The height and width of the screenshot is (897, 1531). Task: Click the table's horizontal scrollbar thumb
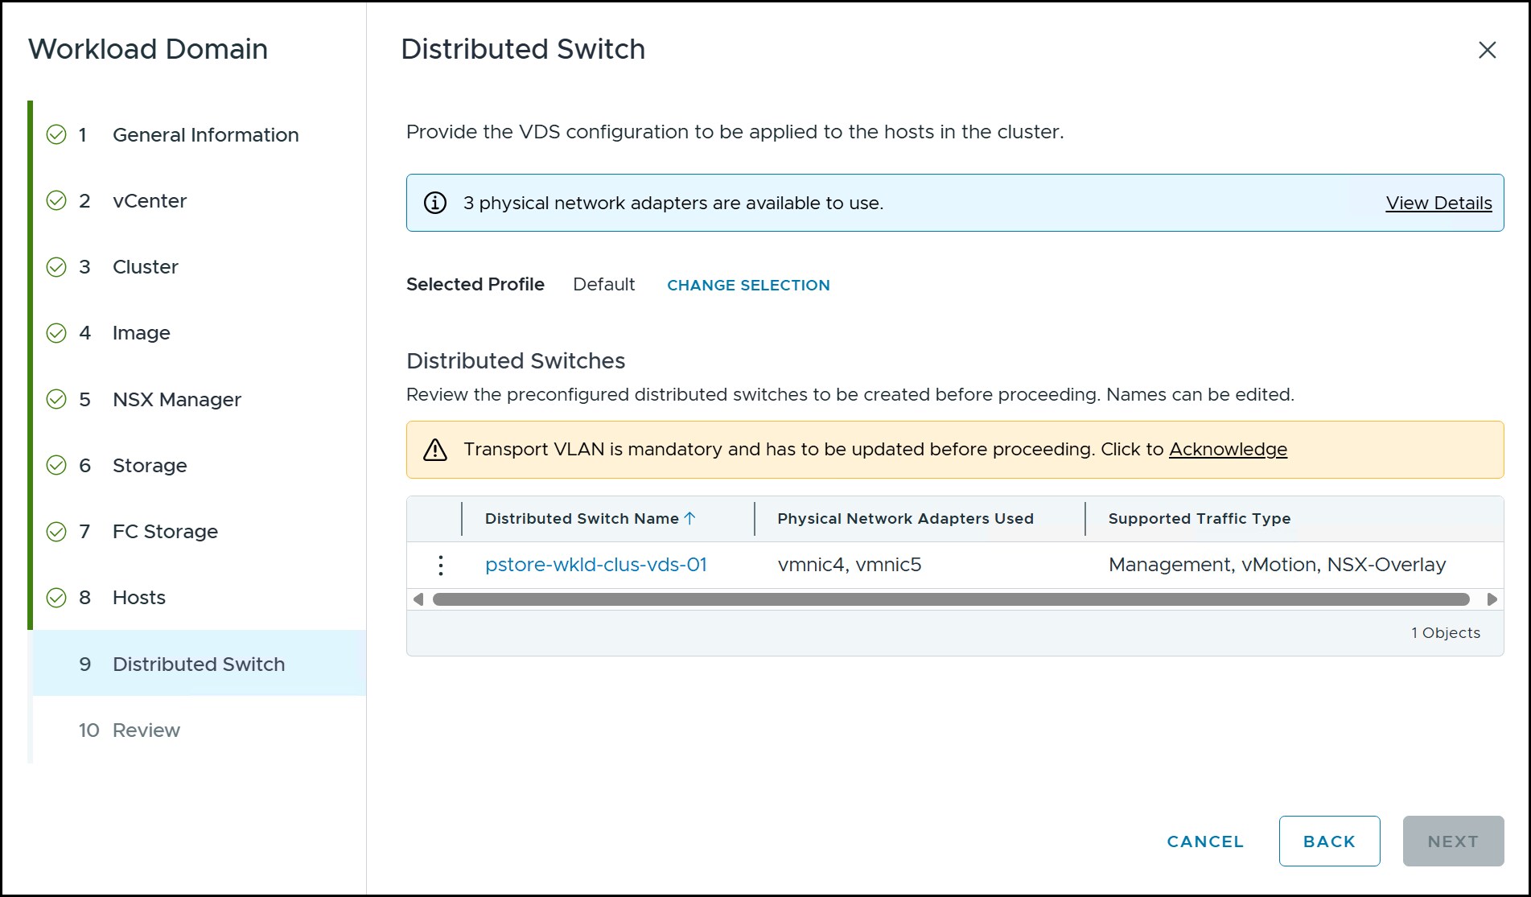[x=951, y=599]
